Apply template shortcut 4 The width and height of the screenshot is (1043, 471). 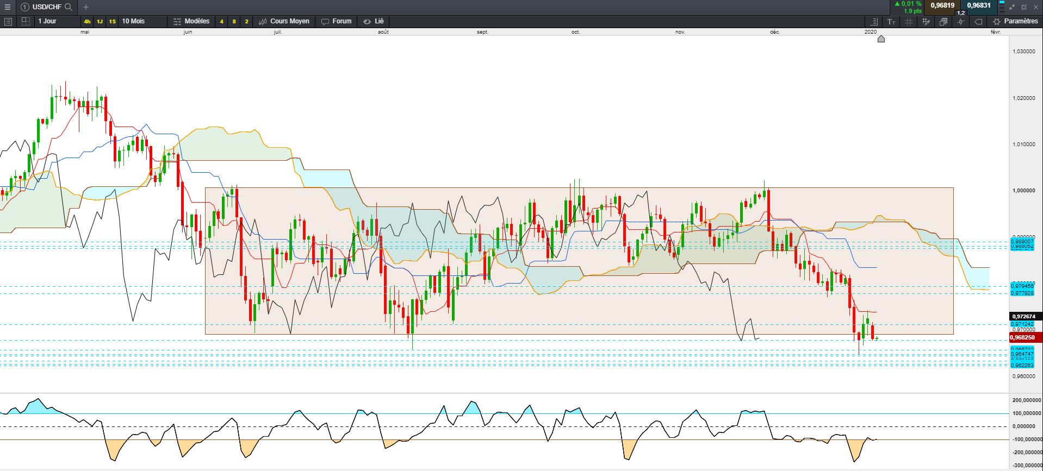click(221, 22)
